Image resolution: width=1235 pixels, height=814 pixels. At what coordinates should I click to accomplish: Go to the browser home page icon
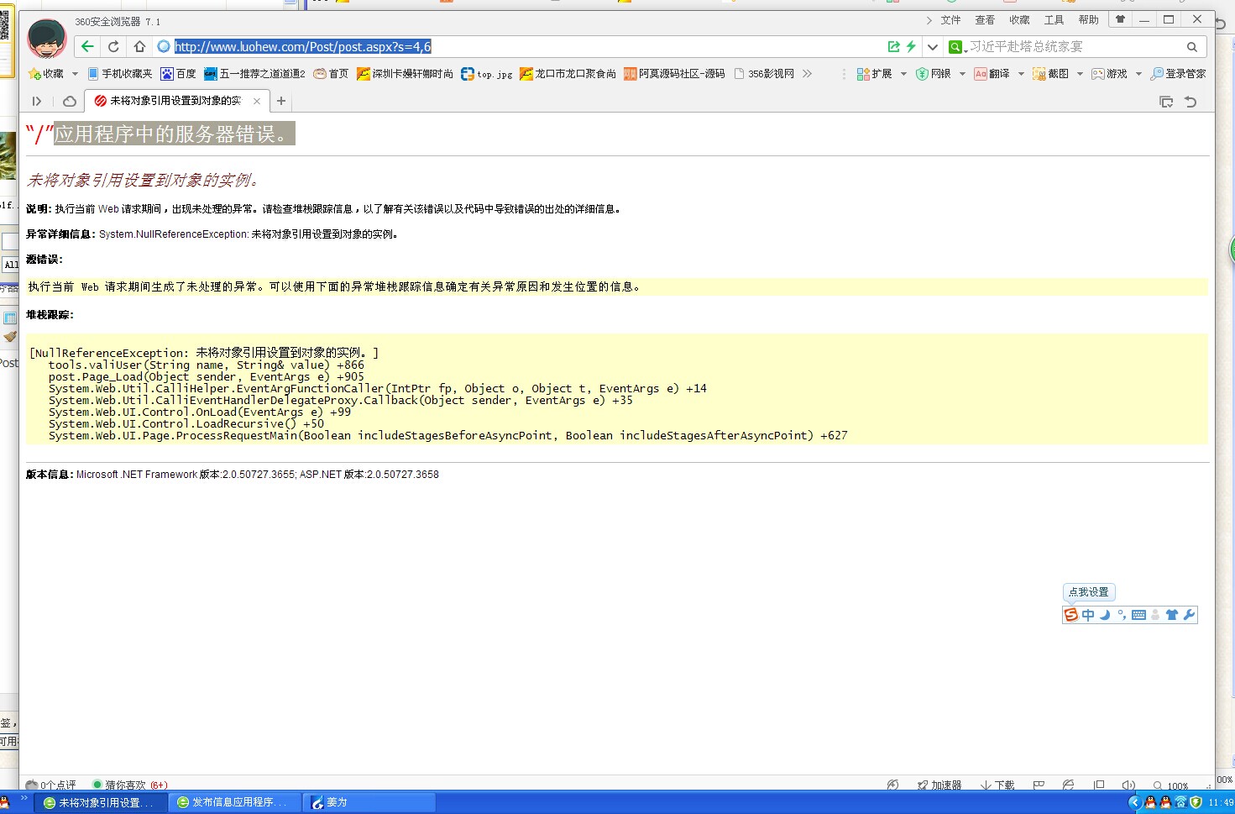139,47
